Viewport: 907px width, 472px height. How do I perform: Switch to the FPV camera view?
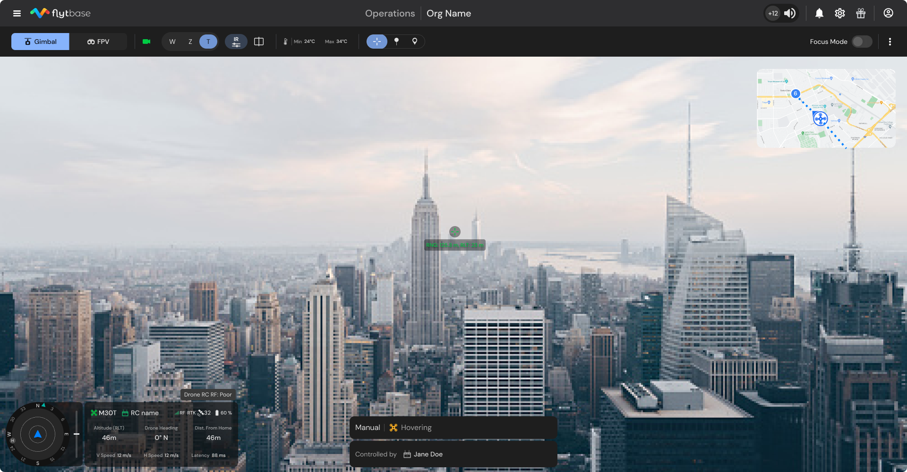[x=98, y=42]
